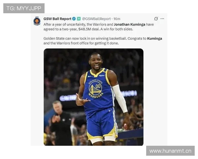The height and width of the screenshot is (159, 198).
Task: Open the www.hunanmt.cn watermark link
Action: pyautogui.click(x=170, y=151)
